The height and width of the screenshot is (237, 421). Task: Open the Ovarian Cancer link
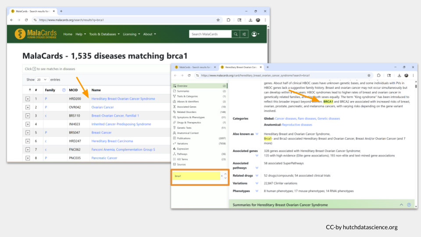point(103,107)
